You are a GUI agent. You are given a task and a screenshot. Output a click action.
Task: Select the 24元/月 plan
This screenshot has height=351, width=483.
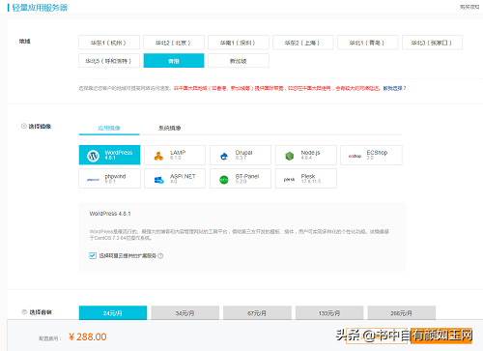pos(113,313)
